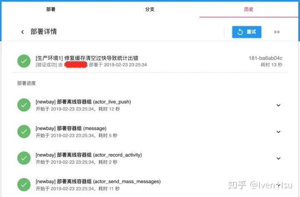Go back using the left arrow icon
This screenshot has height=197, width=300.
22,32
